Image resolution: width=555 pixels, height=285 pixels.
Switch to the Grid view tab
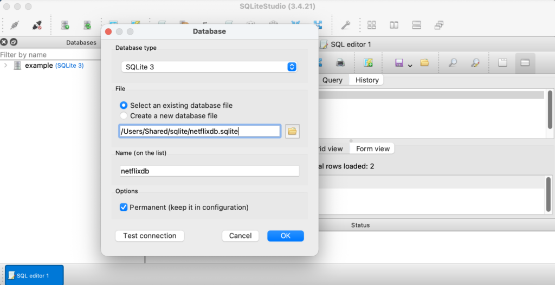pos(330,148)
